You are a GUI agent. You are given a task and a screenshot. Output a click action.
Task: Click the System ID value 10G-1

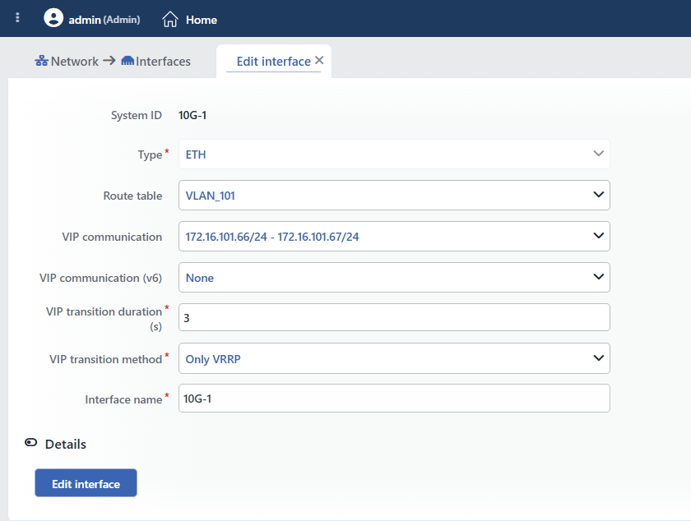tap(192, 115)
